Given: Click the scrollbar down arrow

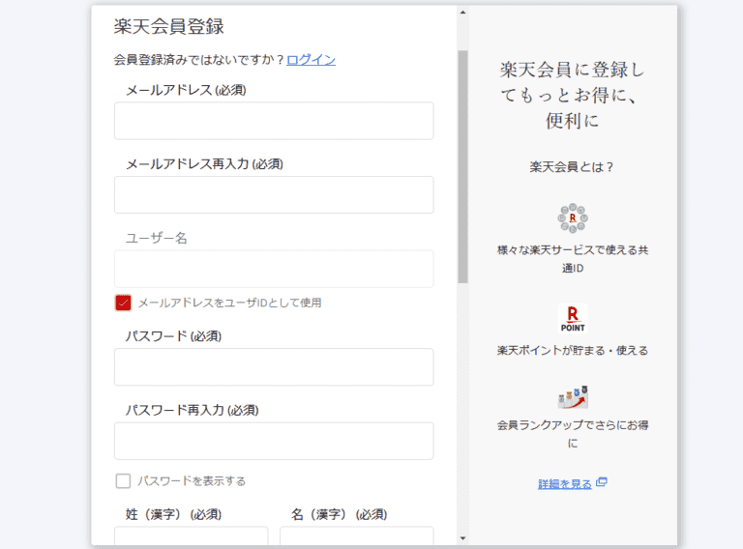Looking at the screenshot, I should tap(463, 538).
